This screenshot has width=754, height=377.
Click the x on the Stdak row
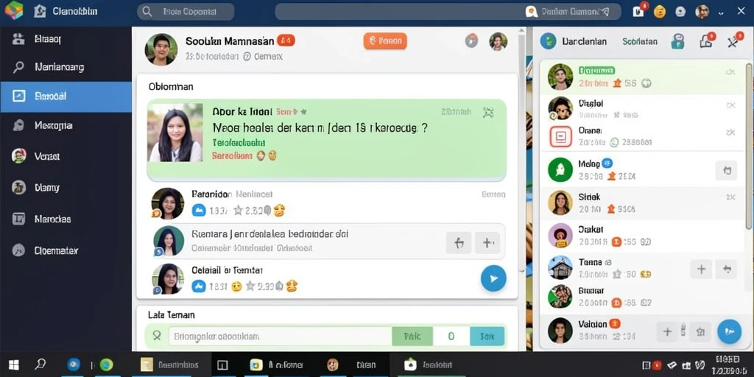tap(730, 197)
